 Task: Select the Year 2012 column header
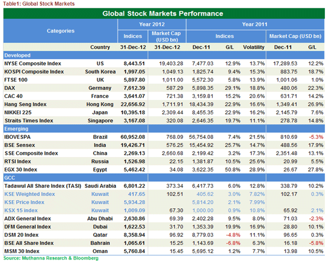151,24
